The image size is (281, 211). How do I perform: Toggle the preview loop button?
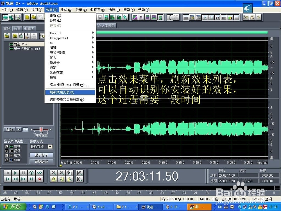pyautogui.click(x=25, y=129)
